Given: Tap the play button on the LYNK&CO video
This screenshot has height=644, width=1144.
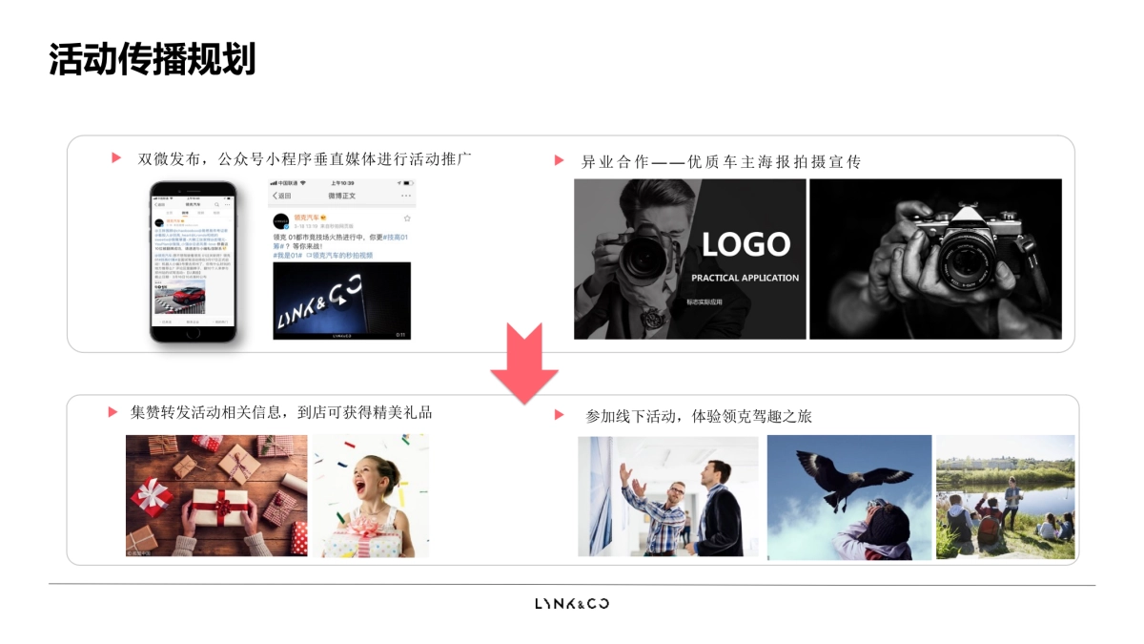Looking at the screenshot, I should (x=342, y=303).
